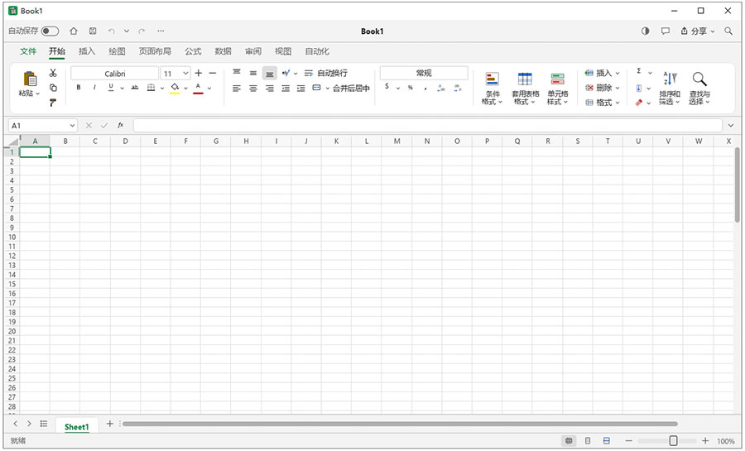Center text horizontally
The width and height of the screenshot is (745, 451).
pyautogui.click(x=253, y=89)
